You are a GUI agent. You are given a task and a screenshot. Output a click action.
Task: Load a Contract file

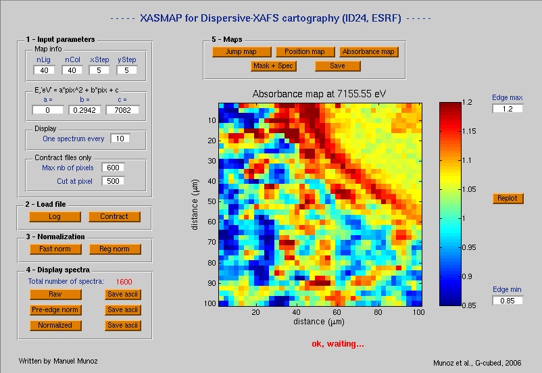pyautogui.click(x=114, y=217)
